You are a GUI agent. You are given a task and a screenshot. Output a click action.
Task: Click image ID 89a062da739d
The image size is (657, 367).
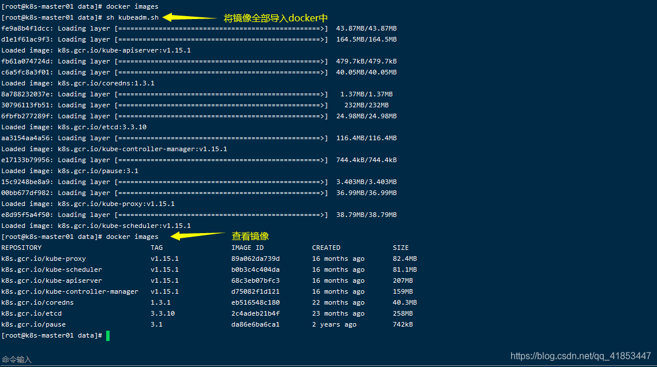[256, 259]
